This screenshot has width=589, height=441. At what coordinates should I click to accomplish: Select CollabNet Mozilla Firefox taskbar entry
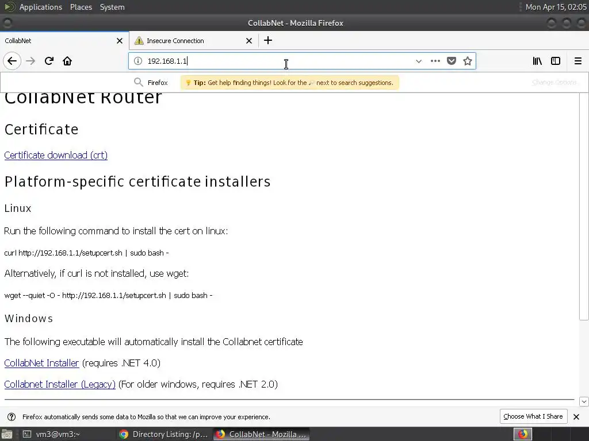click(262, 434)
